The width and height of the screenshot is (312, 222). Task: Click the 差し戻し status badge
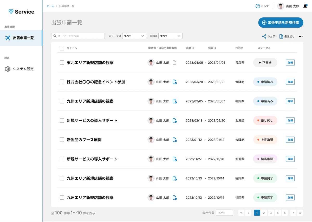tap(265, 120)
